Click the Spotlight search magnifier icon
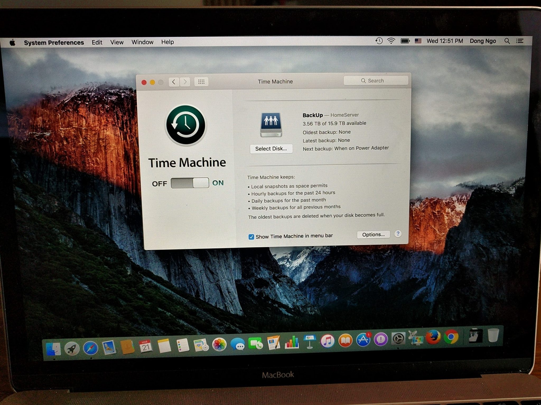Screen dimensions: 541x405 click(x=507, y=41)
